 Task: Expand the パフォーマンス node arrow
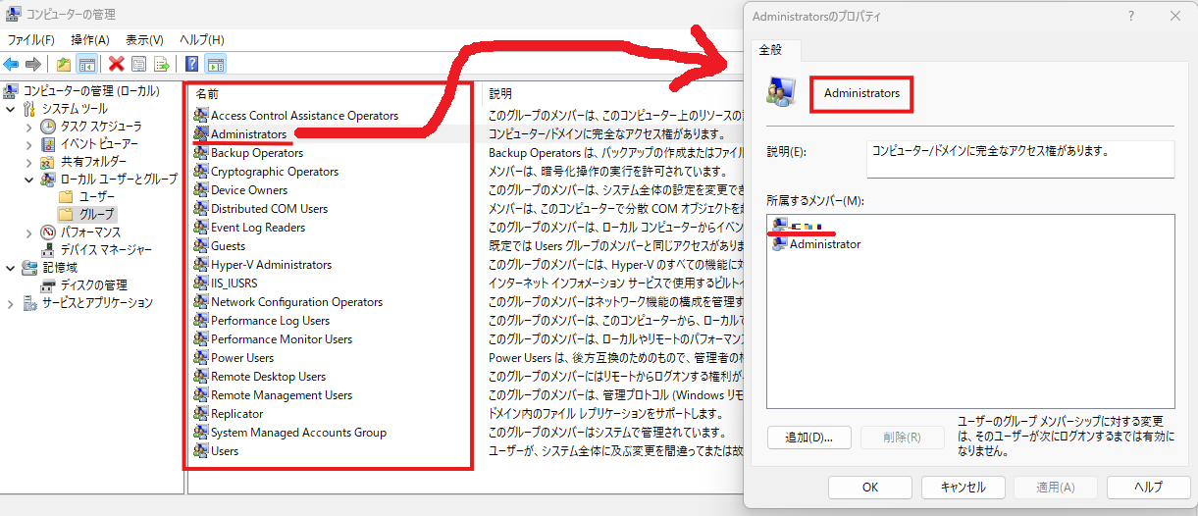point(28,232)
